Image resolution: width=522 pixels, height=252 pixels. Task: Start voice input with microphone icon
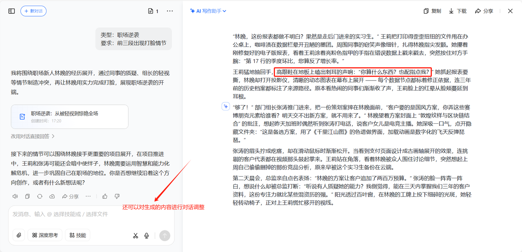click(x=147, y=235)
